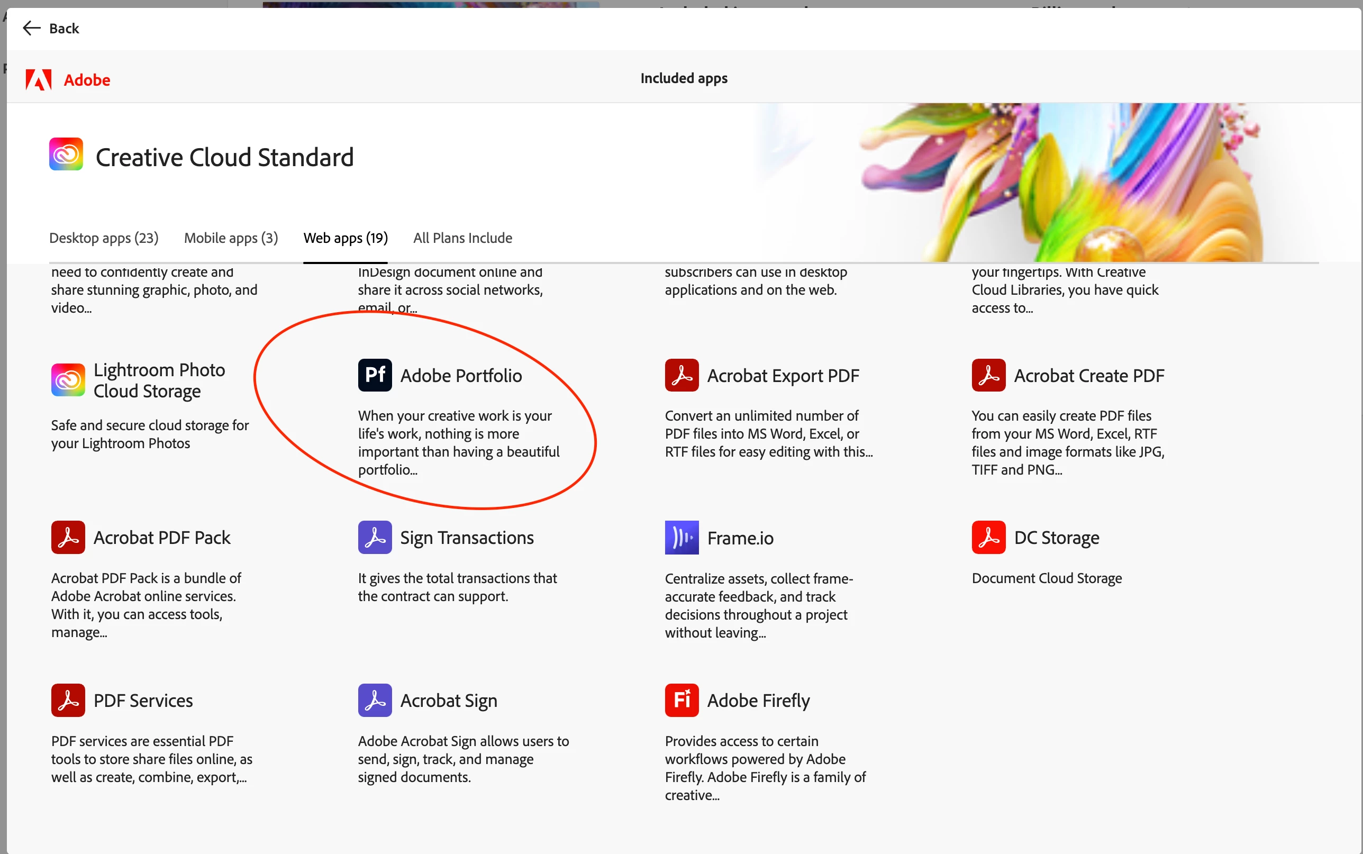Click the Frame.io app icon
This screenshot has height=854, width=1363.
(681, 537)
